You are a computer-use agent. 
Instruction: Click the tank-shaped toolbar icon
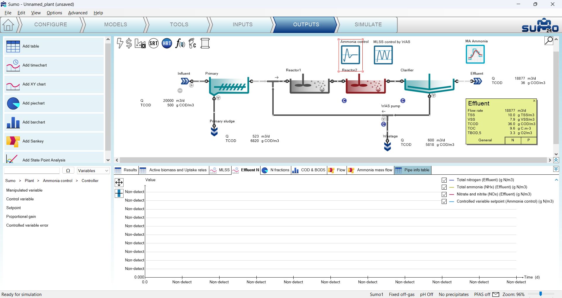(205, 44)
